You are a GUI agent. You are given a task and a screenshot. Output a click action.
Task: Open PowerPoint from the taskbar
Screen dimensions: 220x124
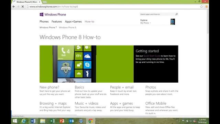[x=62, y=121]
